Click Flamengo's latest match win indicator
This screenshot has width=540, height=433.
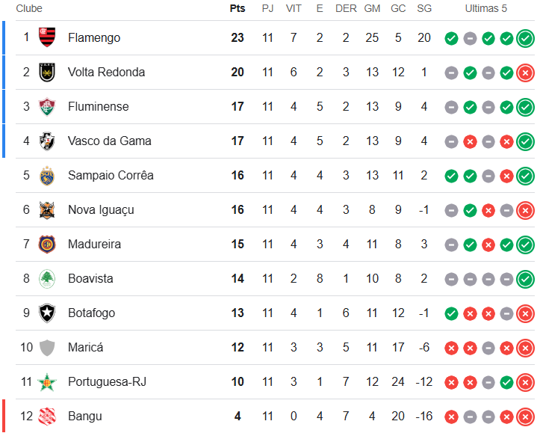[525, 38]
